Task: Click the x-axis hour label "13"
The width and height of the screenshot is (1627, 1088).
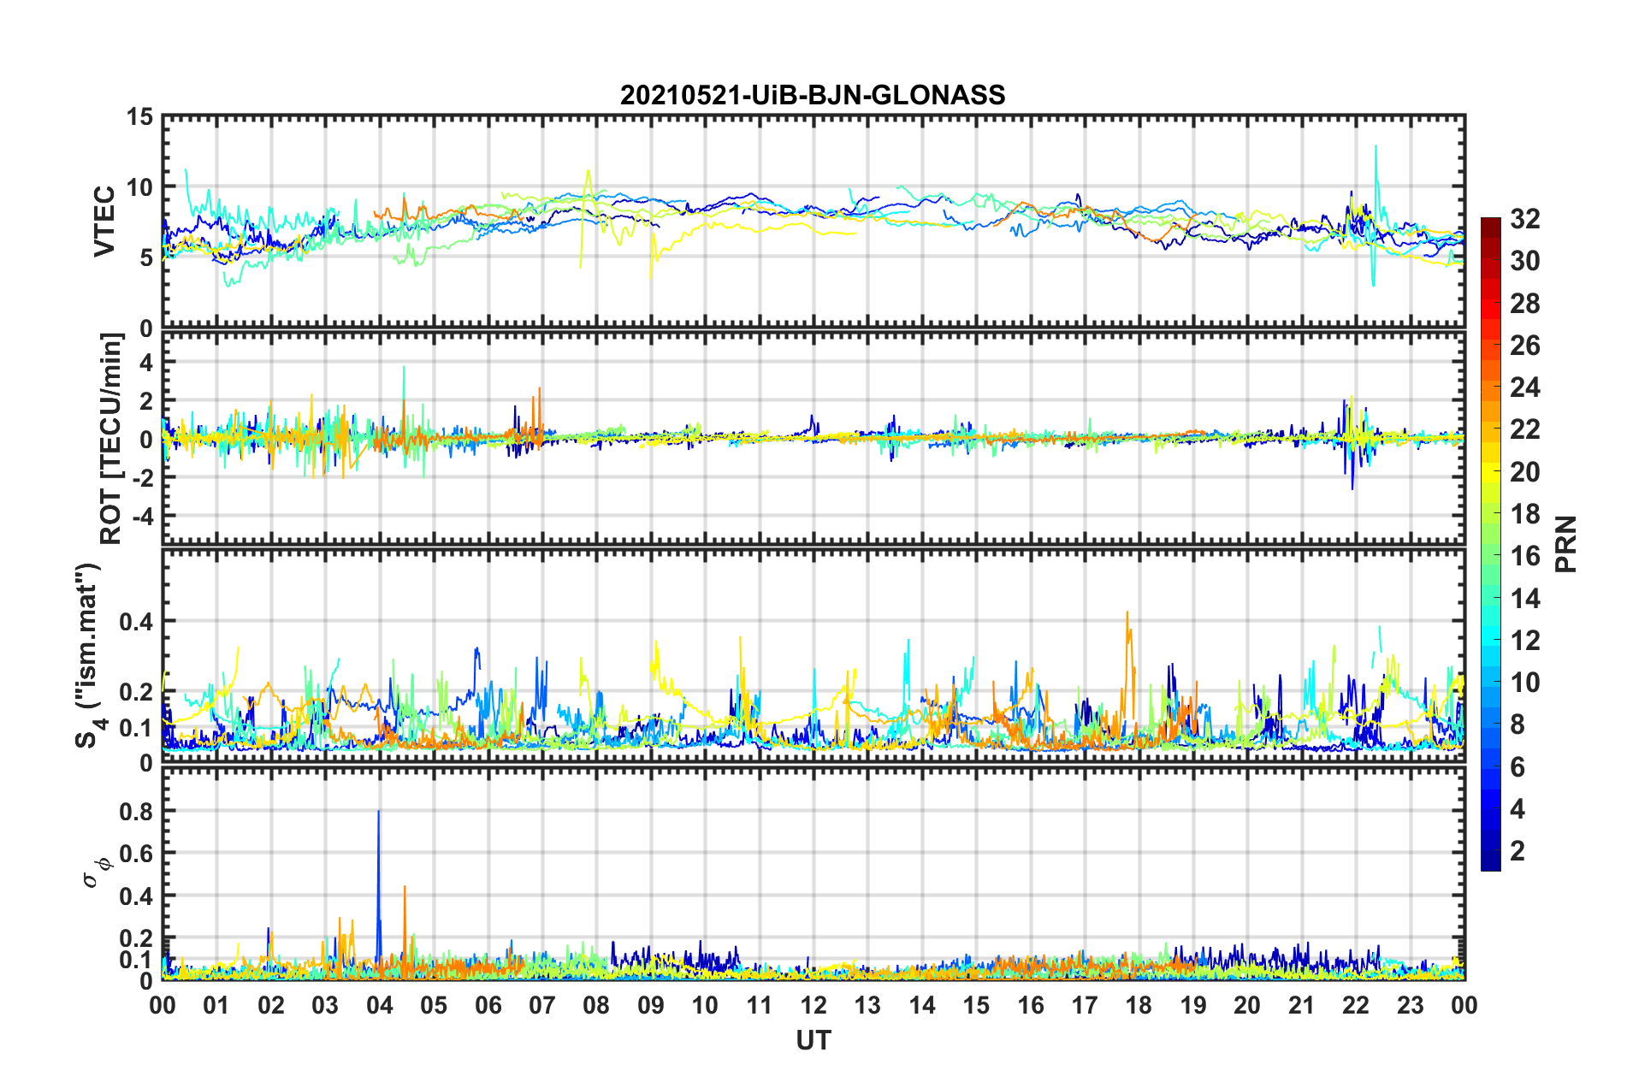Action: pyautogui.click(x=867, y=1005)
